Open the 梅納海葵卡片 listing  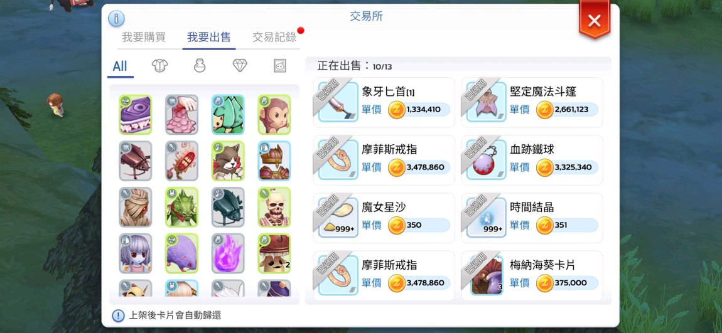[x=532, y=276]
